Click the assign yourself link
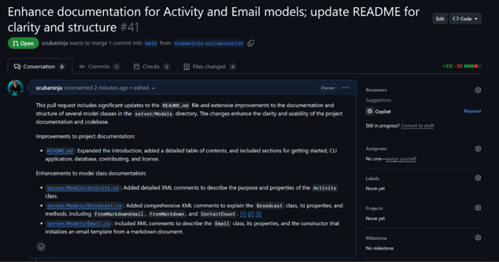Image resolution: width=499 pixels, height=262 pixels. (x=401, y=159)
